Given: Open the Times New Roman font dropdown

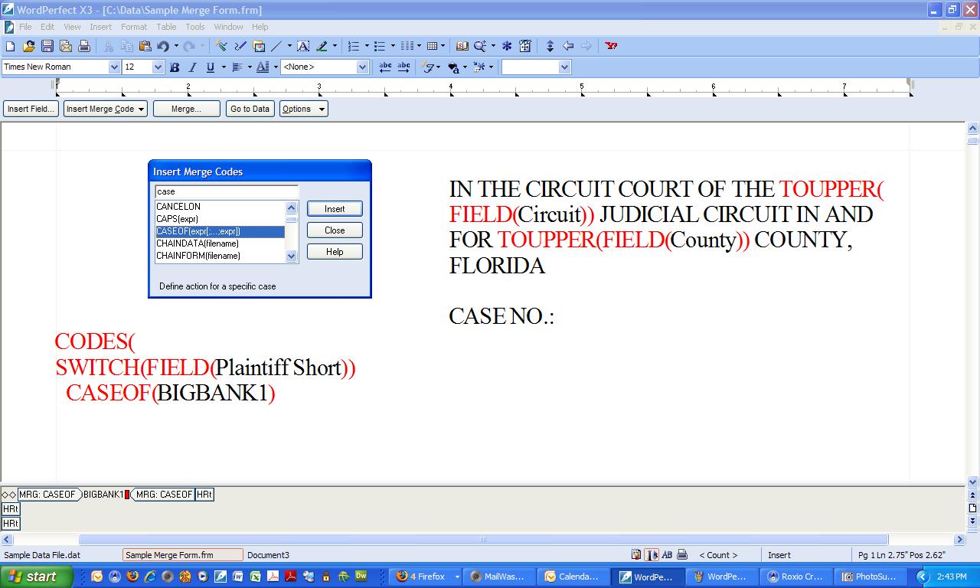Looking at the screenshot, I should tap(114, 67).
